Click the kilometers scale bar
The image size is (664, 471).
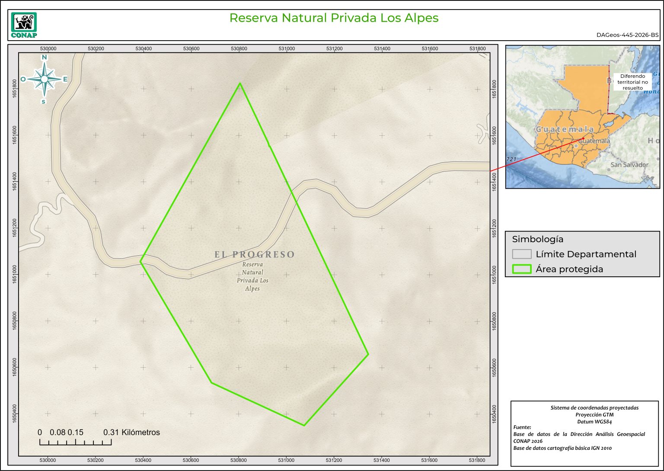click(75, 442)
